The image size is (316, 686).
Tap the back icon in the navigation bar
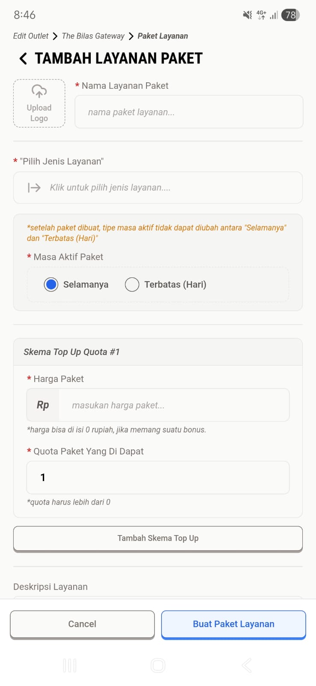246,665
